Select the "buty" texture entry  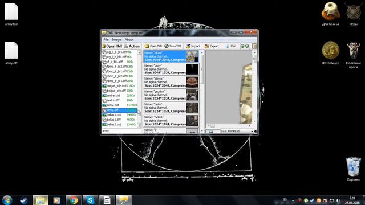(x=171, y=69)
